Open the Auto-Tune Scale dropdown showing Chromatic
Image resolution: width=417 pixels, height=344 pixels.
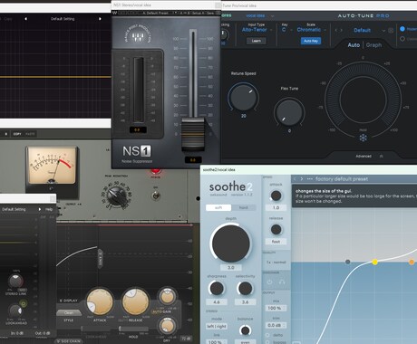coord(312,30)
